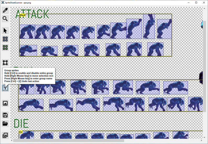Click the SpriteSheetScanner app icon in title bar
This screenshot has height=144, width=208.
coord(3,3)
